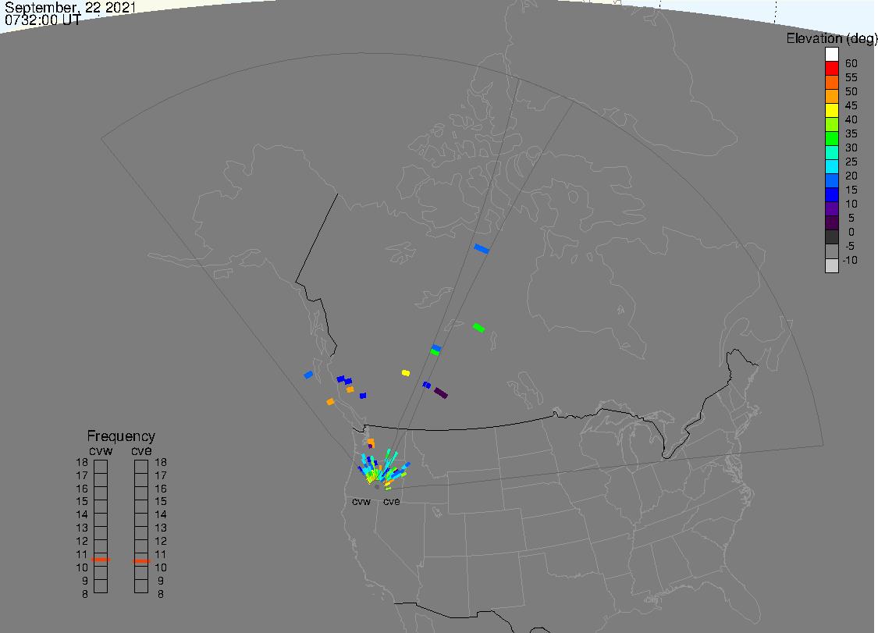Click the dark purple echo patch
The width and height of the screenshot is (878, 633).
(441, 393)
